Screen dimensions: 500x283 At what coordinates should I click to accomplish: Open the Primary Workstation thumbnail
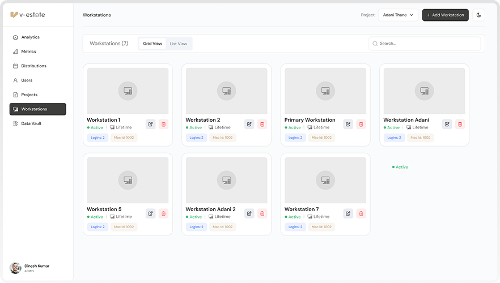tap(325, 91)
